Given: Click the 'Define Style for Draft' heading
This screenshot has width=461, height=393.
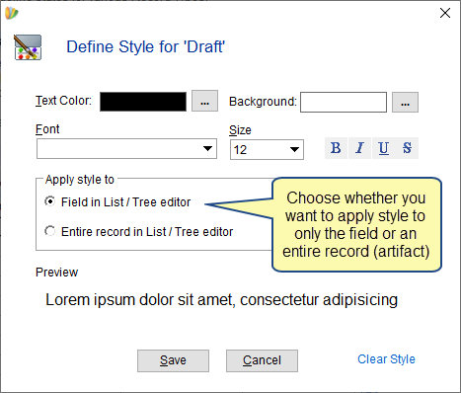Looking at the screenshot, I should [x=146, y=46].
